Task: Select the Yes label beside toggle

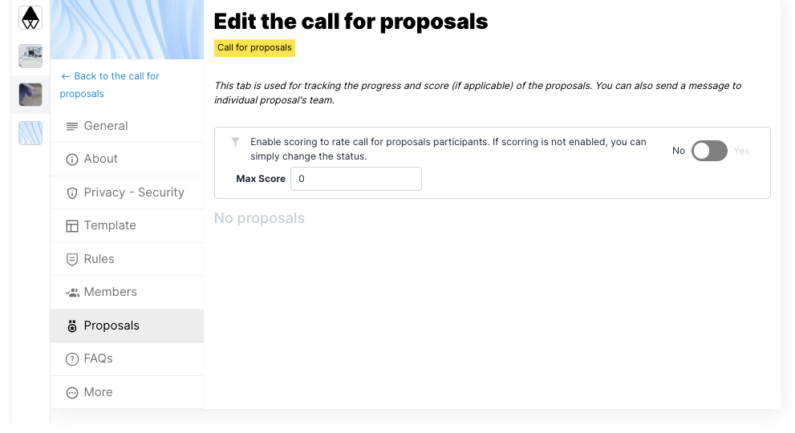Action: [x=741, y=151]
